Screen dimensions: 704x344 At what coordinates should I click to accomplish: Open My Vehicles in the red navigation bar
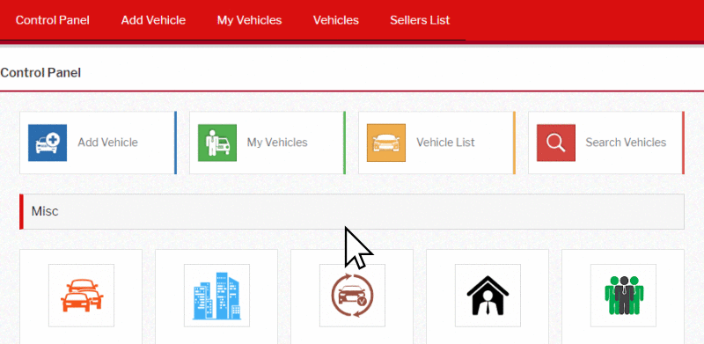coord(249,20)
